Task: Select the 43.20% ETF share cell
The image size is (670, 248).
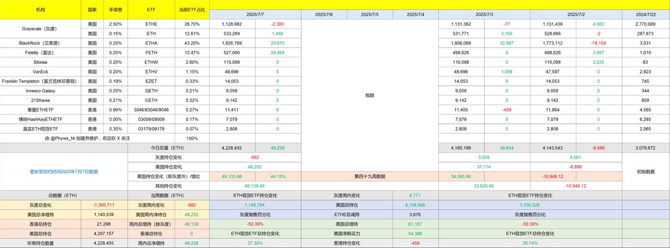Action: click(x=192, y=42)
